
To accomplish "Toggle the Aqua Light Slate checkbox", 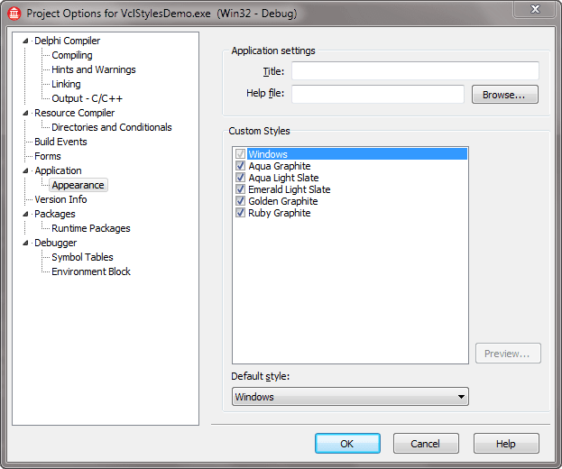I will click(240, 178).
